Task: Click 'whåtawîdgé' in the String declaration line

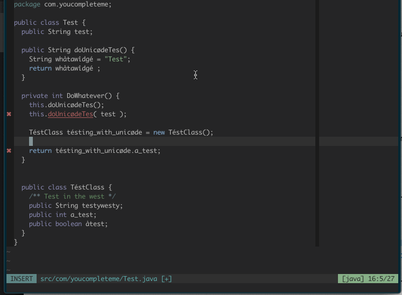Action: [x=74, y=59]
